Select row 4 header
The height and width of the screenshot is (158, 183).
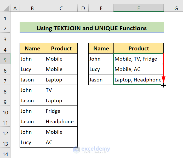5,48
